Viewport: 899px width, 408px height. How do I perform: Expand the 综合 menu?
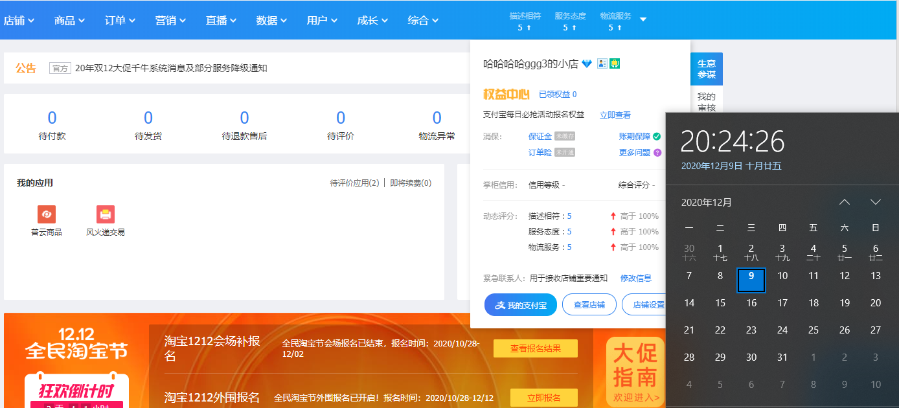pos(424,20)
